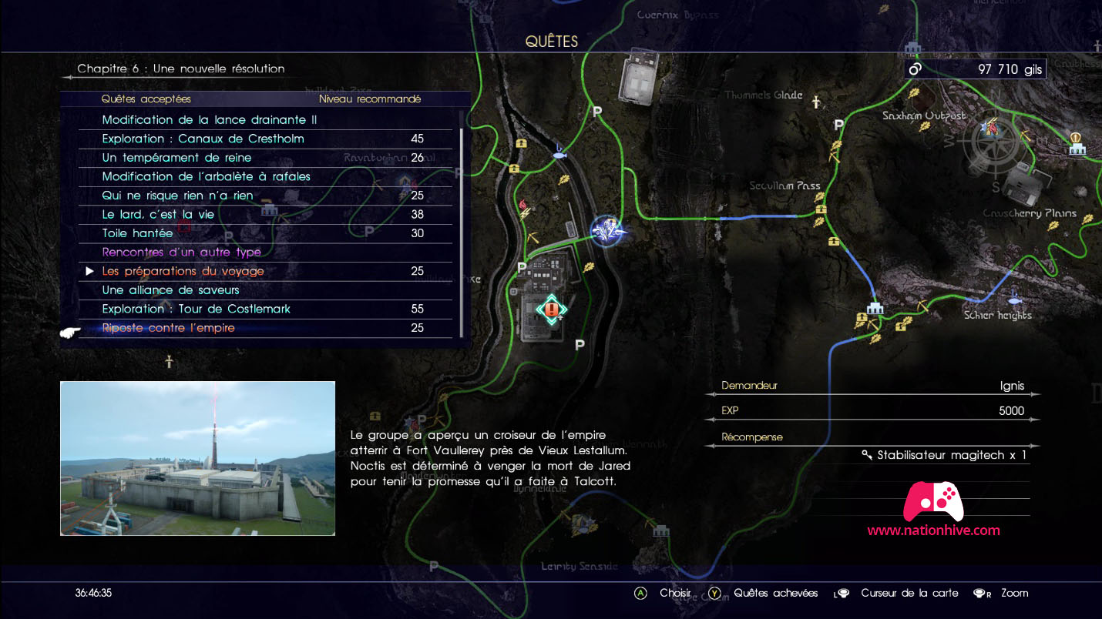Viewport: 1102px width, 619px height.
Task: Click the Niveau recommandé column header
Action: [370, 99]
